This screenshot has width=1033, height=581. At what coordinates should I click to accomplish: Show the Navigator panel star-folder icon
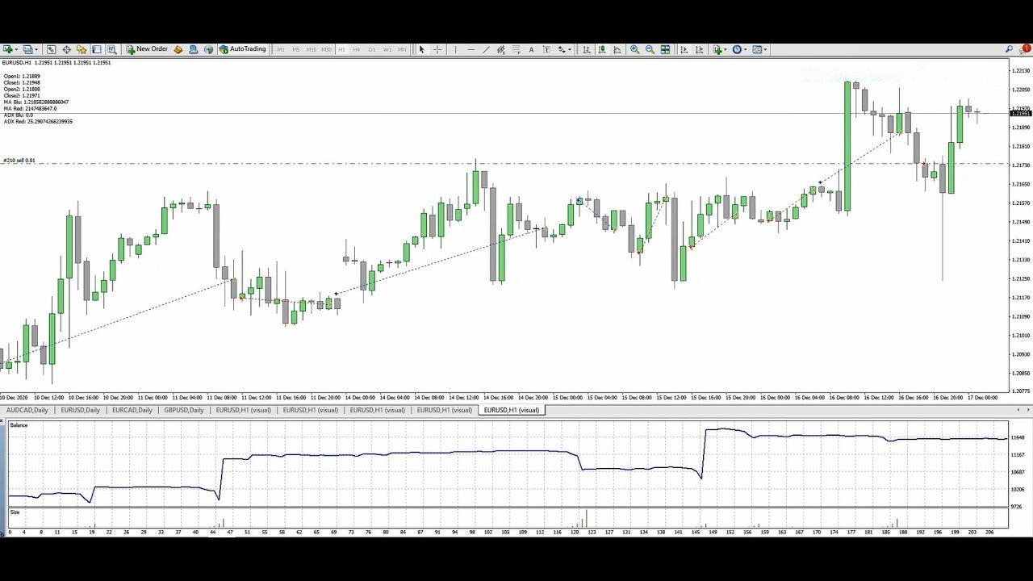(x=82, y=49)
